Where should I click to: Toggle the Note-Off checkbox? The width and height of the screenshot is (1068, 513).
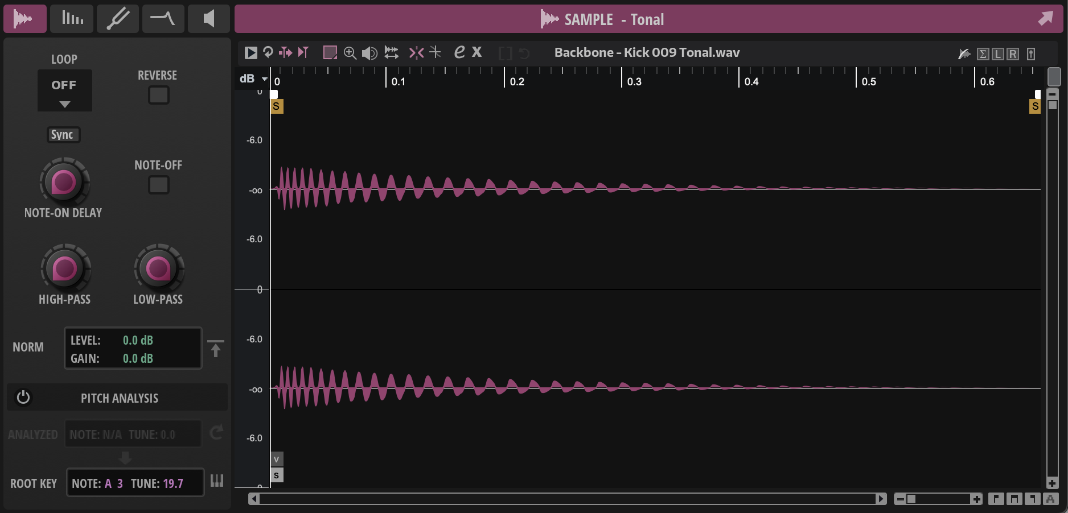(158, 185)
